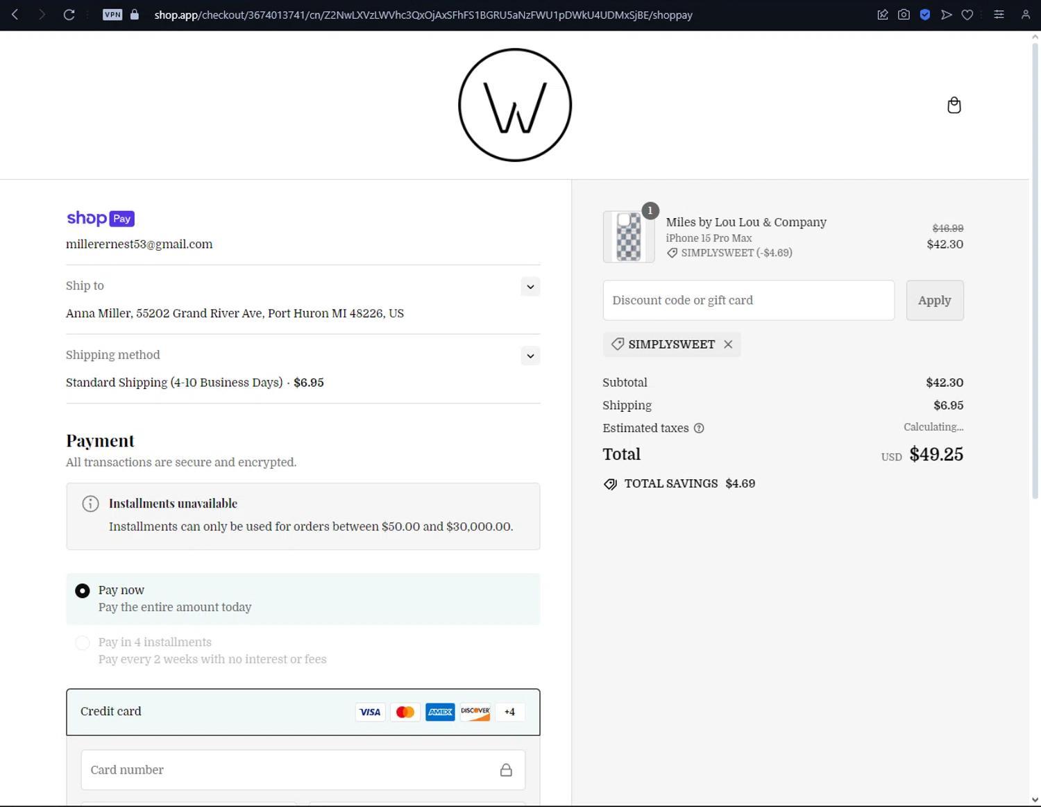Bookmark page with heart icon

967,15
